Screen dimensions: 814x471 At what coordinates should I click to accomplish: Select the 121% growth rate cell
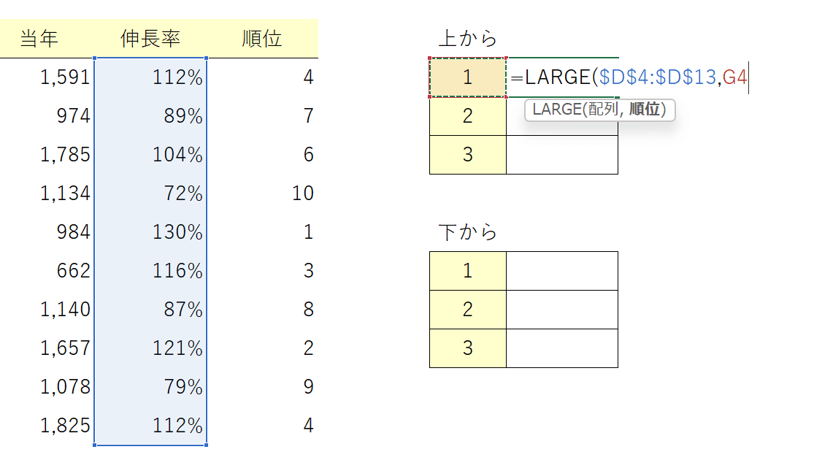pos(177,348)
